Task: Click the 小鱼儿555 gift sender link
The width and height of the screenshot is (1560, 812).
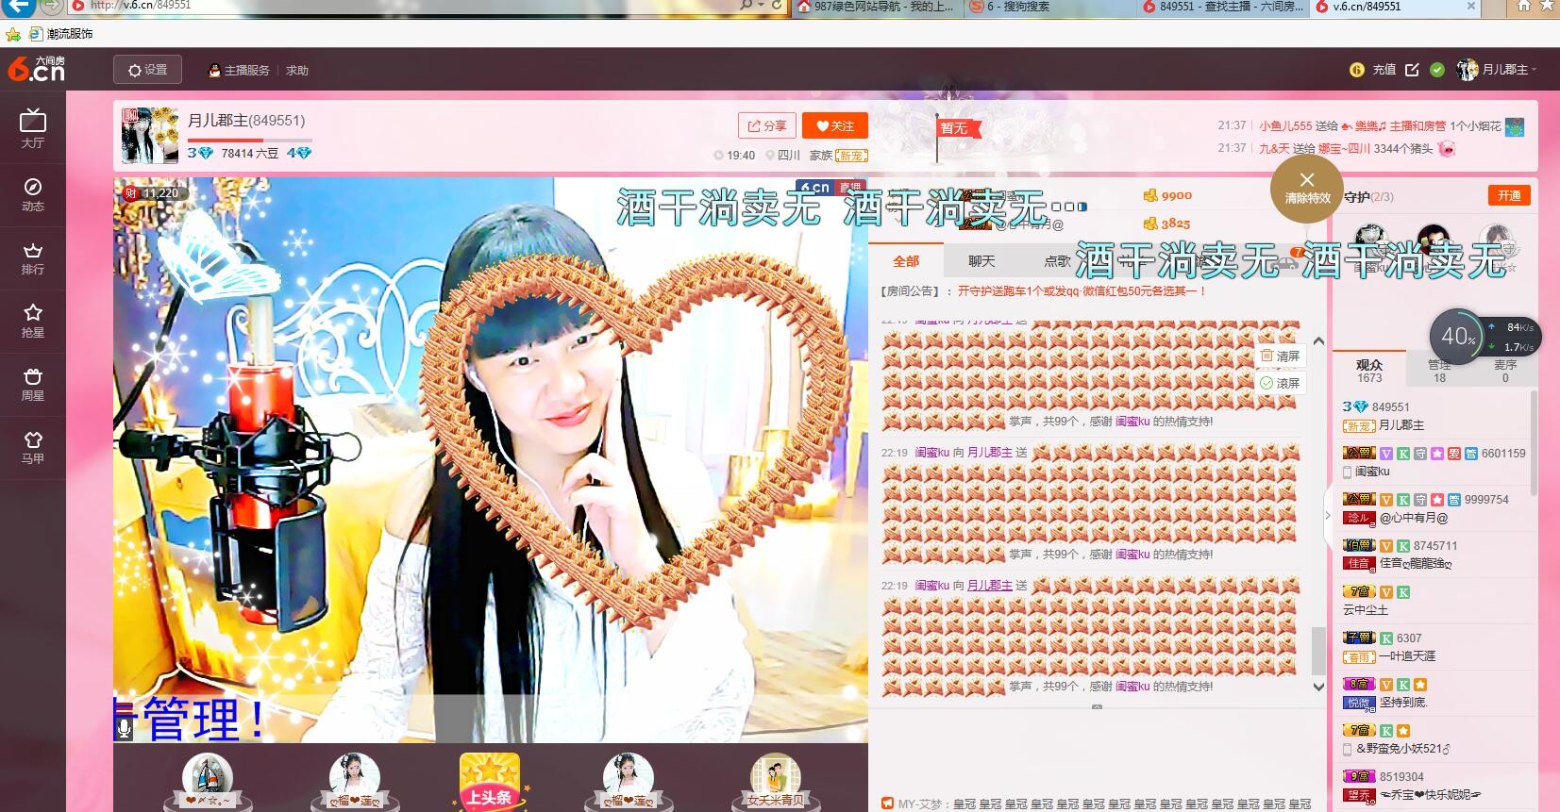Action: tap(1285, 125)
